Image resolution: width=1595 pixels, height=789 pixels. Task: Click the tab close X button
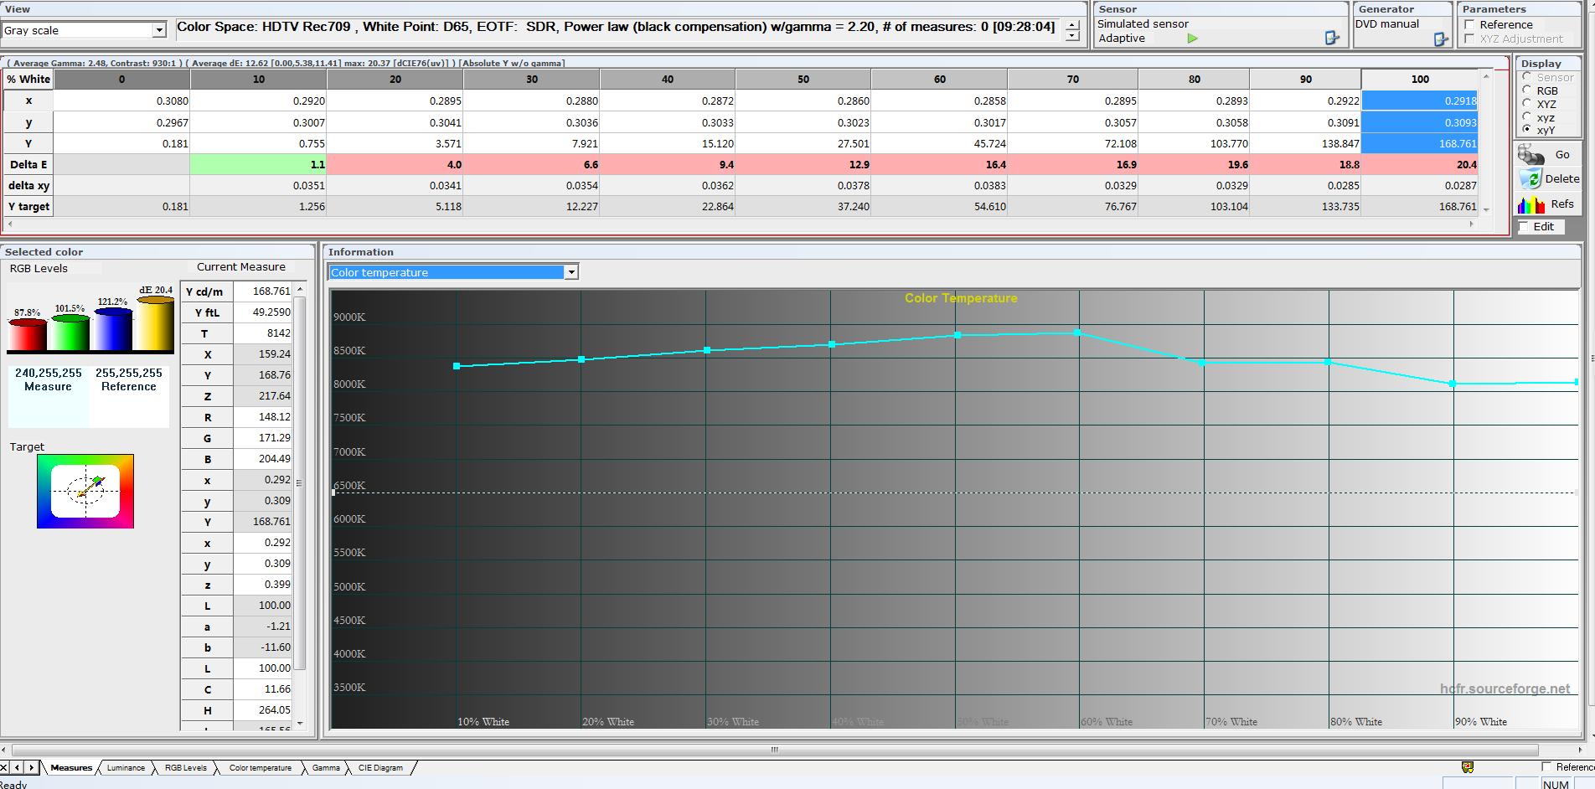[x=6, y=767]
